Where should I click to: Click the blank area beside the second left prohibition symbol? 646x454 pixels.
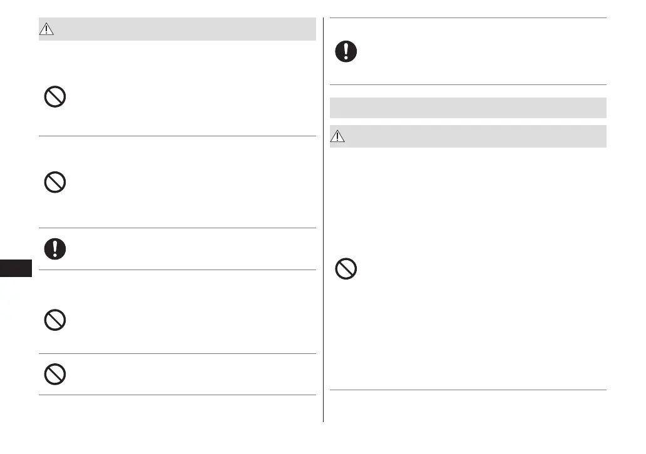(188, 182)
